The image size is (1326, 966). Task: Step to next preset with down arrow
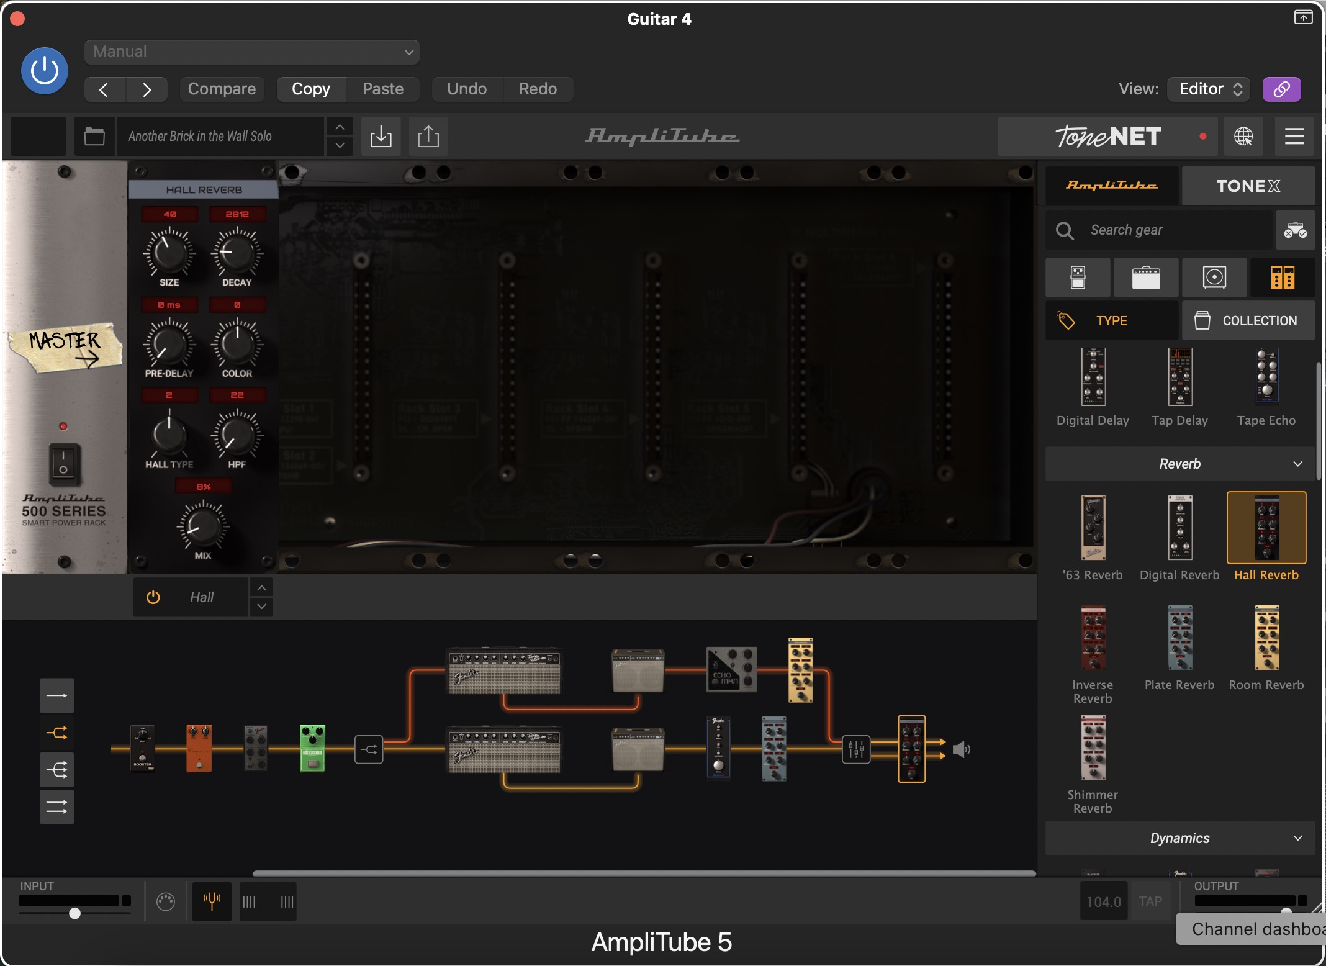[340, 146]
